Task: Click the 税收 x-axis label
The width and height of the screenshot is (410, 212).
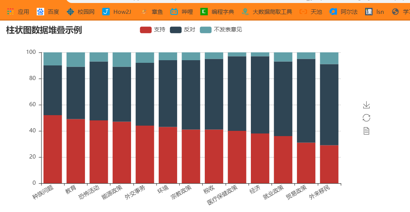Action: (209, 190)
